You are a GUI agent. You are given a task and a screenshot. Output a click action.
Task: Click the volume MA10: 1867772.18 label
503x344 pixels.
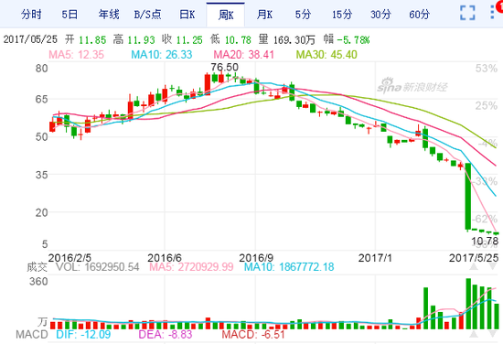289,267
